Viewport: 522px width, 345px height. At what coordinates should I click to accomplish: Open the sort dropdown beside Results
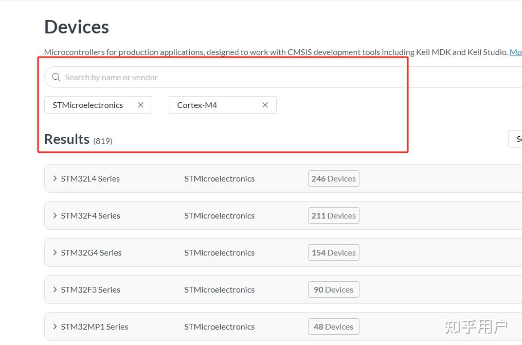tap(516, 139)
